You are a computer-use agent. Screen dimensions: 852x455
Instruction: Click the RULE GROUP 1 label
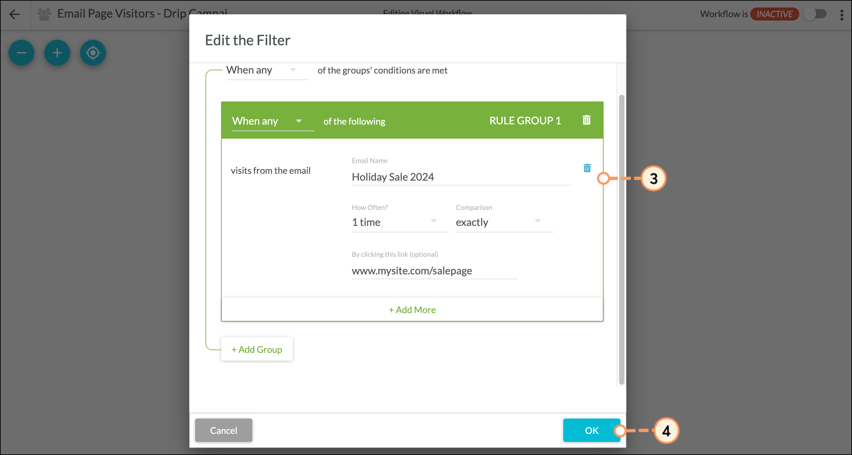tap(525, 121)
